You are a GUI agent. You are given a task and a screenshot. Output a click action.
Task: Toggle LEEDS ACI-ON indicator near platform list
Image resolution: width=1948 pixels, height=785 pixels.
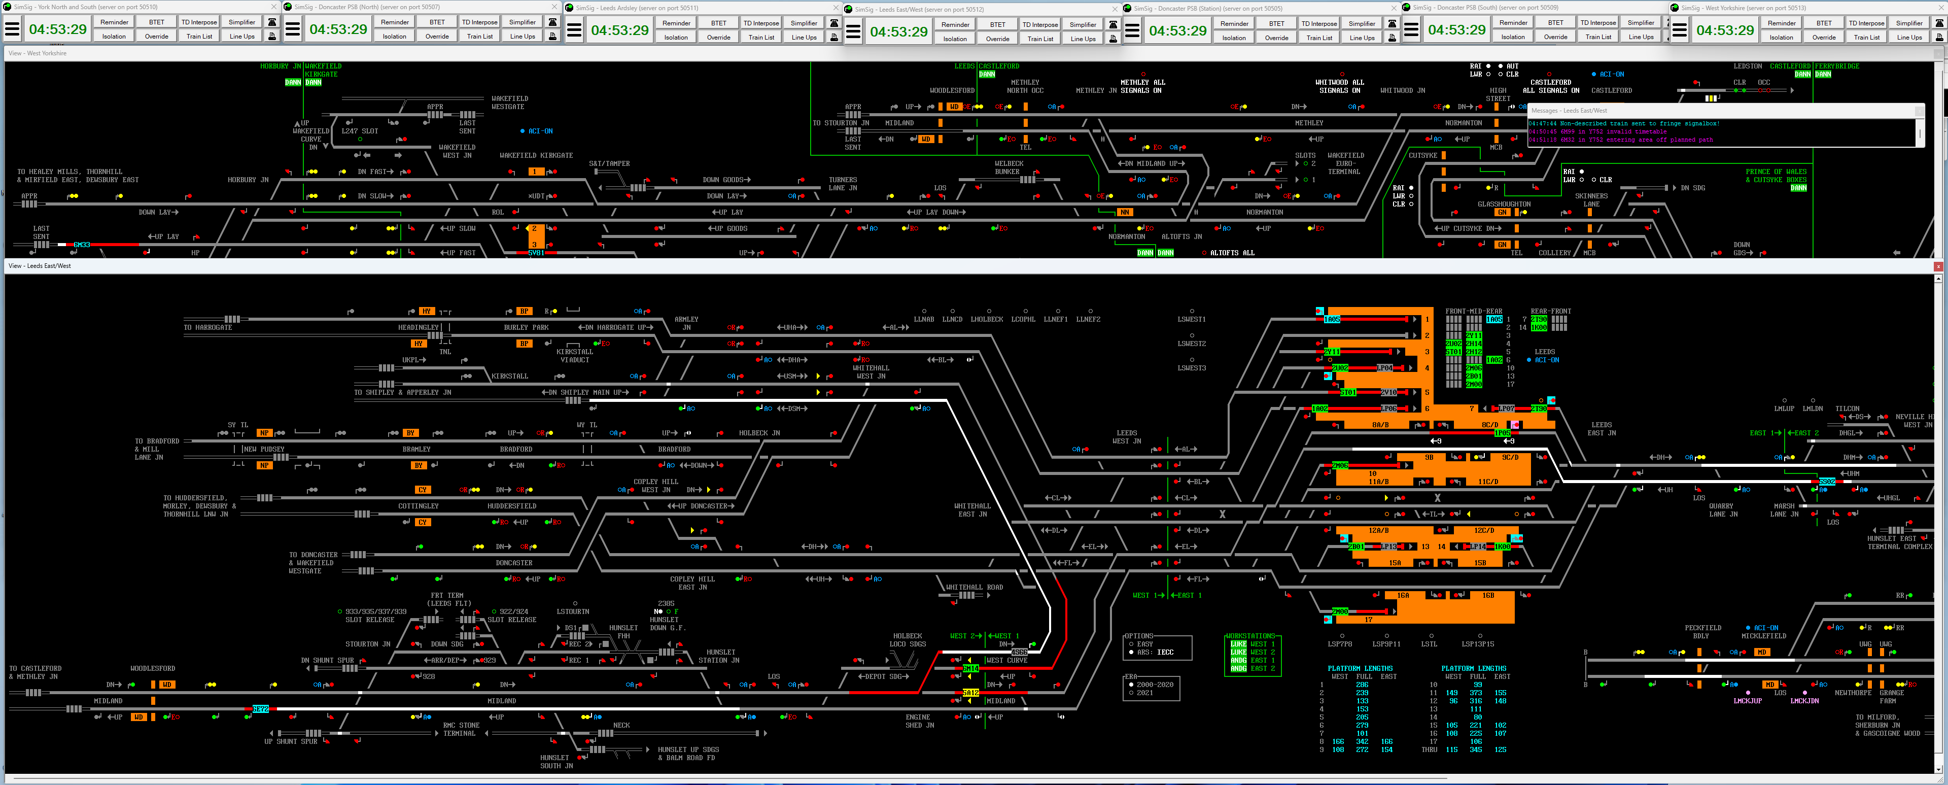1530,360
